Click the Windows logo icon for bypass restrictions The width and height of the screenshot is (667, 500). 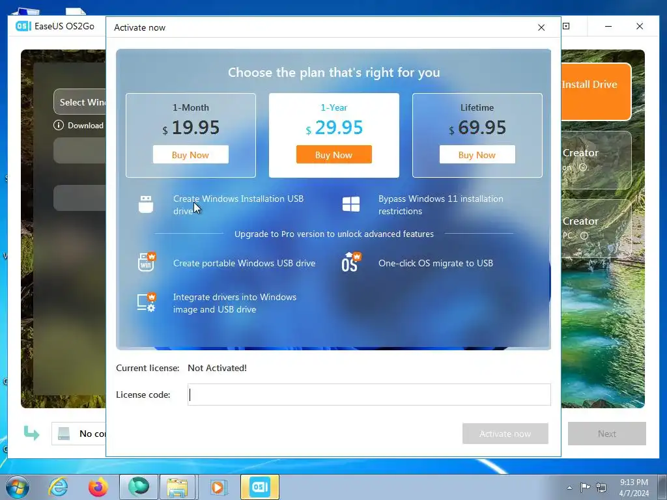click(351, 204)
